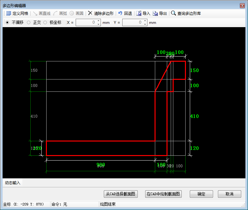Image resolution: width=248 pixels, height=210 pixels.
Task: Click the green 150 dimension on right
Action: point(194,70)
